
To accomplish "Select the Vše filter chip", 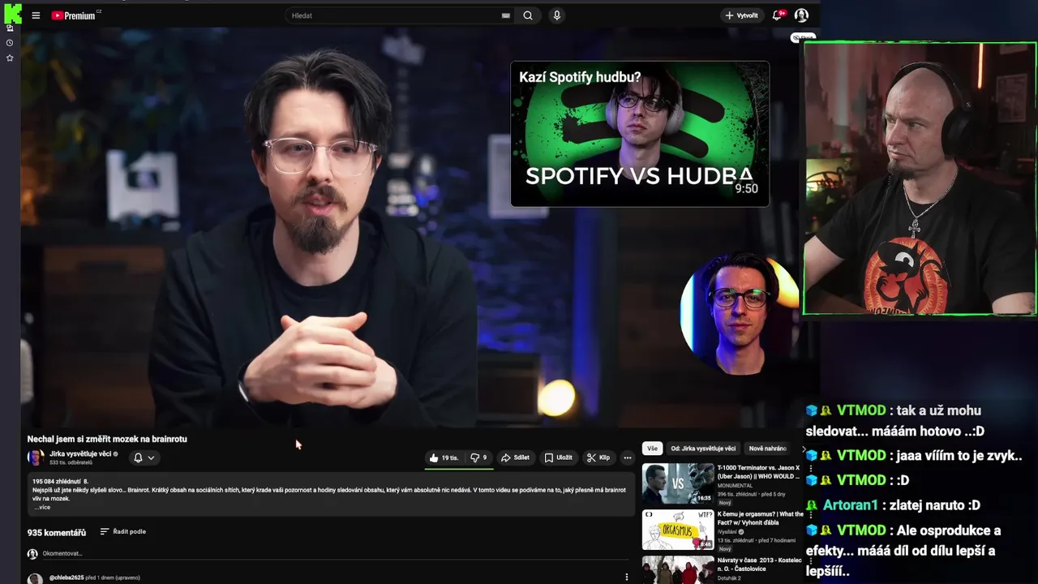I will pos(652,449).
